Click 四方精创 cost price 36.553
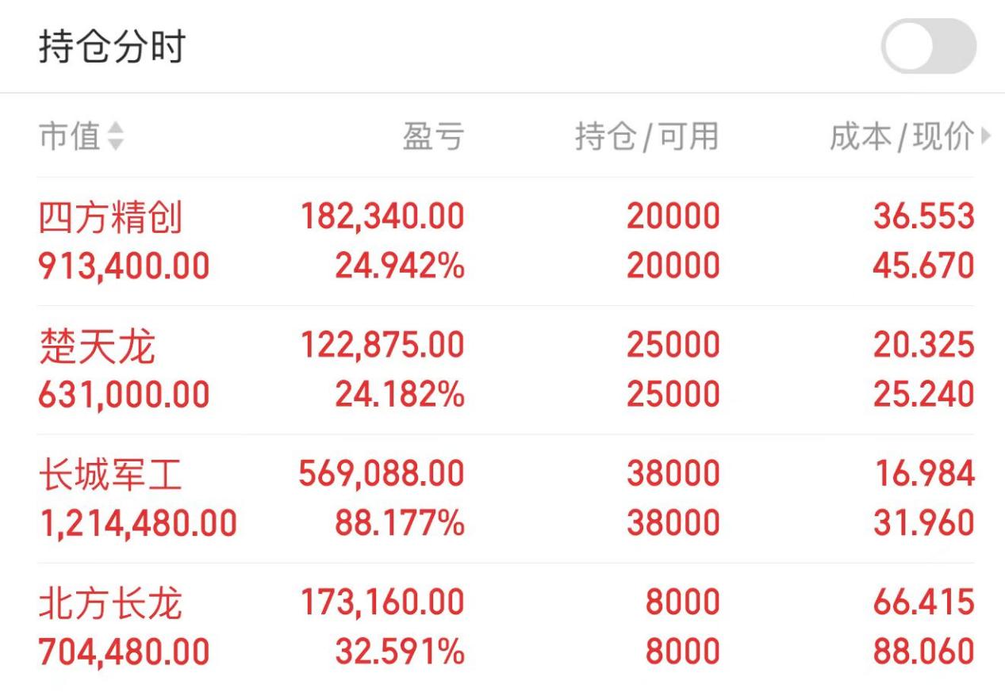Viewport: 1005px width, 692px height. click(924, 216)
